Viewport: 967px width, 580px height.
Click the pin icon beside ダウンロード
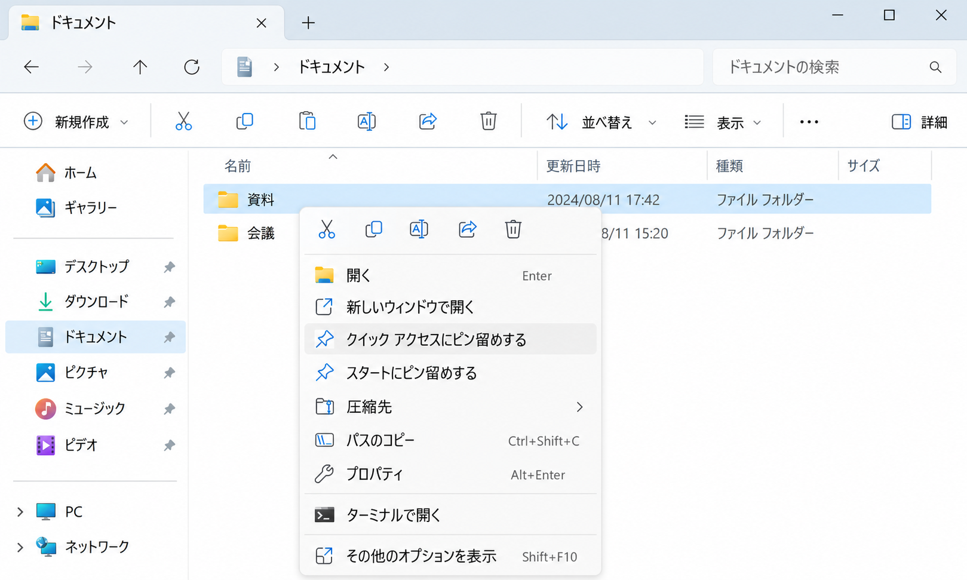point(170,302)
